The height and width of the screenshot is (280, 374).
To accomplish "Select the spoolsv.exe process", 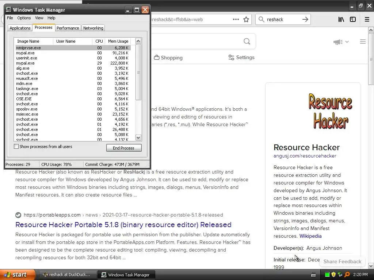I will tap(73, 109).
